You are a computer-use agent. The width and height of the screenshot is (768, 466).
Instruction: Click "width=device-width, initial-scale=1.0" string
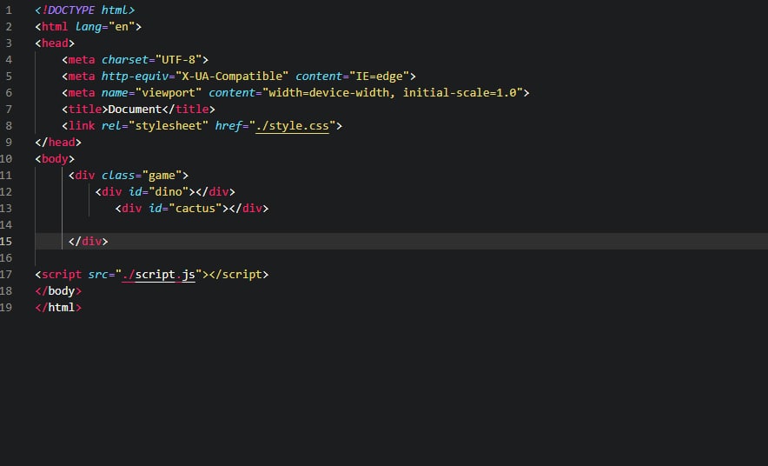tap(393, 93)
